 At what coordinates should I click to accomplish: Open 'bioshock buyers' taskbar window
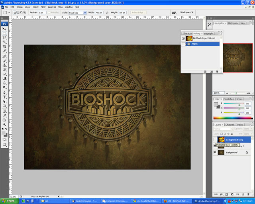84,201
